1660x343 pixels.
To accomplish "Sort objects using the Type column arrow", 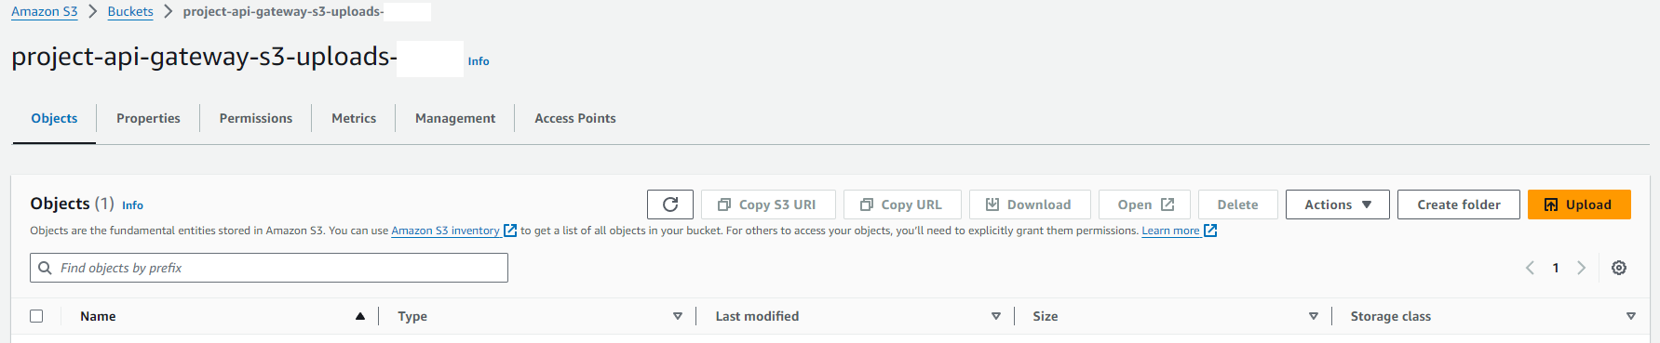I will click(678, 316).
